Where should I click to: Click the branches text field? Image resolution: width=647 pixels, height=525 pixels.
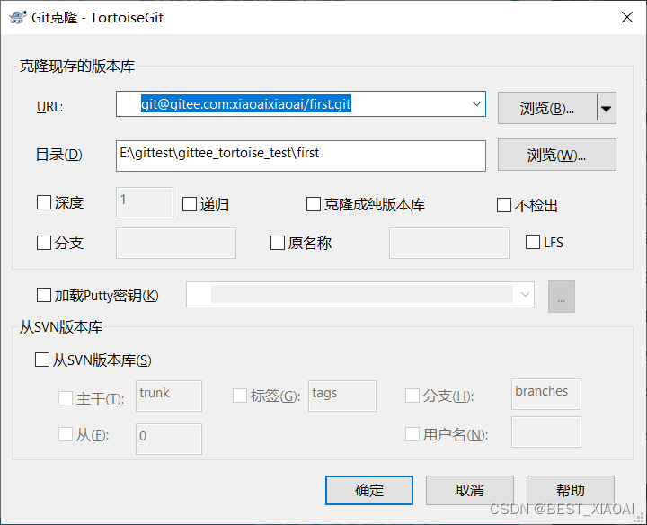click(546, 394)
